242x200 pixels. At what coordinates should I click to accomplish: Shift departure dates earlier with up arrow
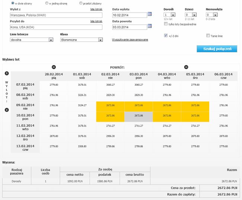click(7, 73)
